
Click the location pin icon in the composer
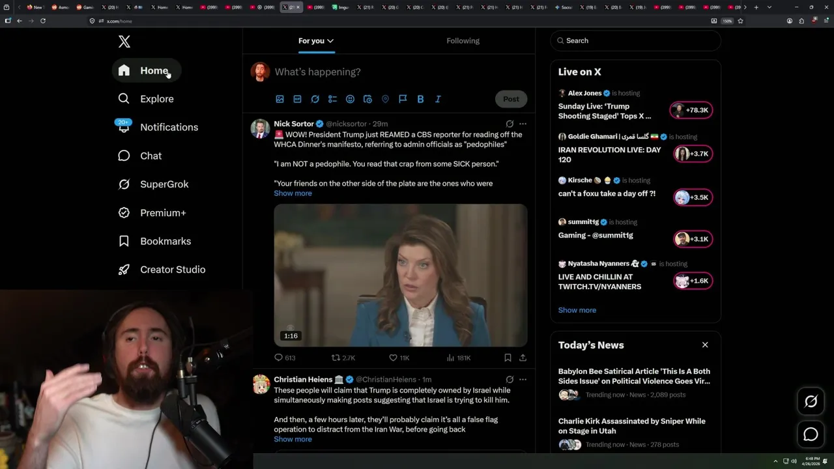coord(385,99)
